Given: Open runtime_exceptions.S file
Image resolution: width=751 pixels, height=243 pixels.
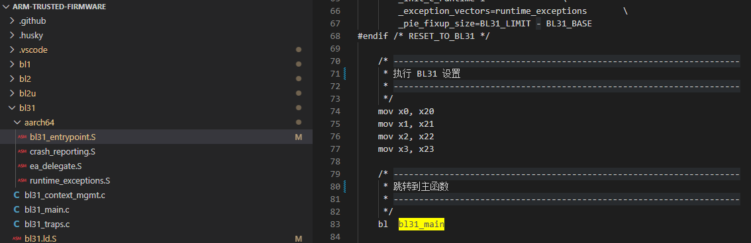Looking at the screenshot, I should coord(70,180).
